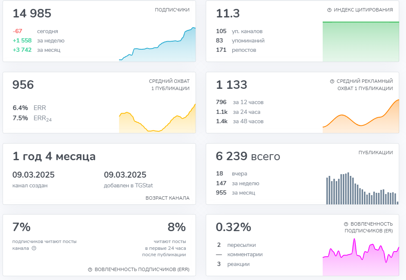Click the 2 пересылки row

pyautogui.click(x=236, y=245)
